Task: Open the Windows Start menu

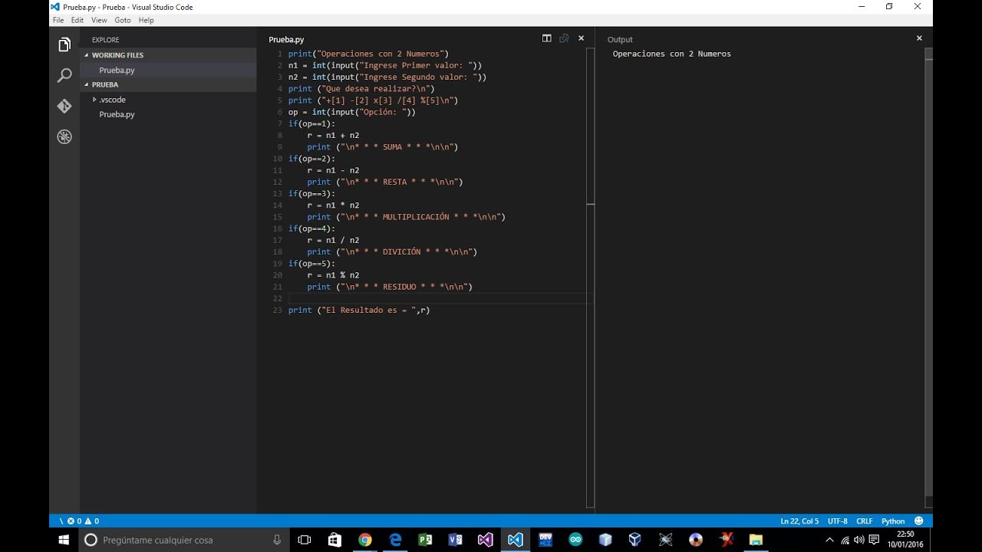Action: tap(64, 540)
